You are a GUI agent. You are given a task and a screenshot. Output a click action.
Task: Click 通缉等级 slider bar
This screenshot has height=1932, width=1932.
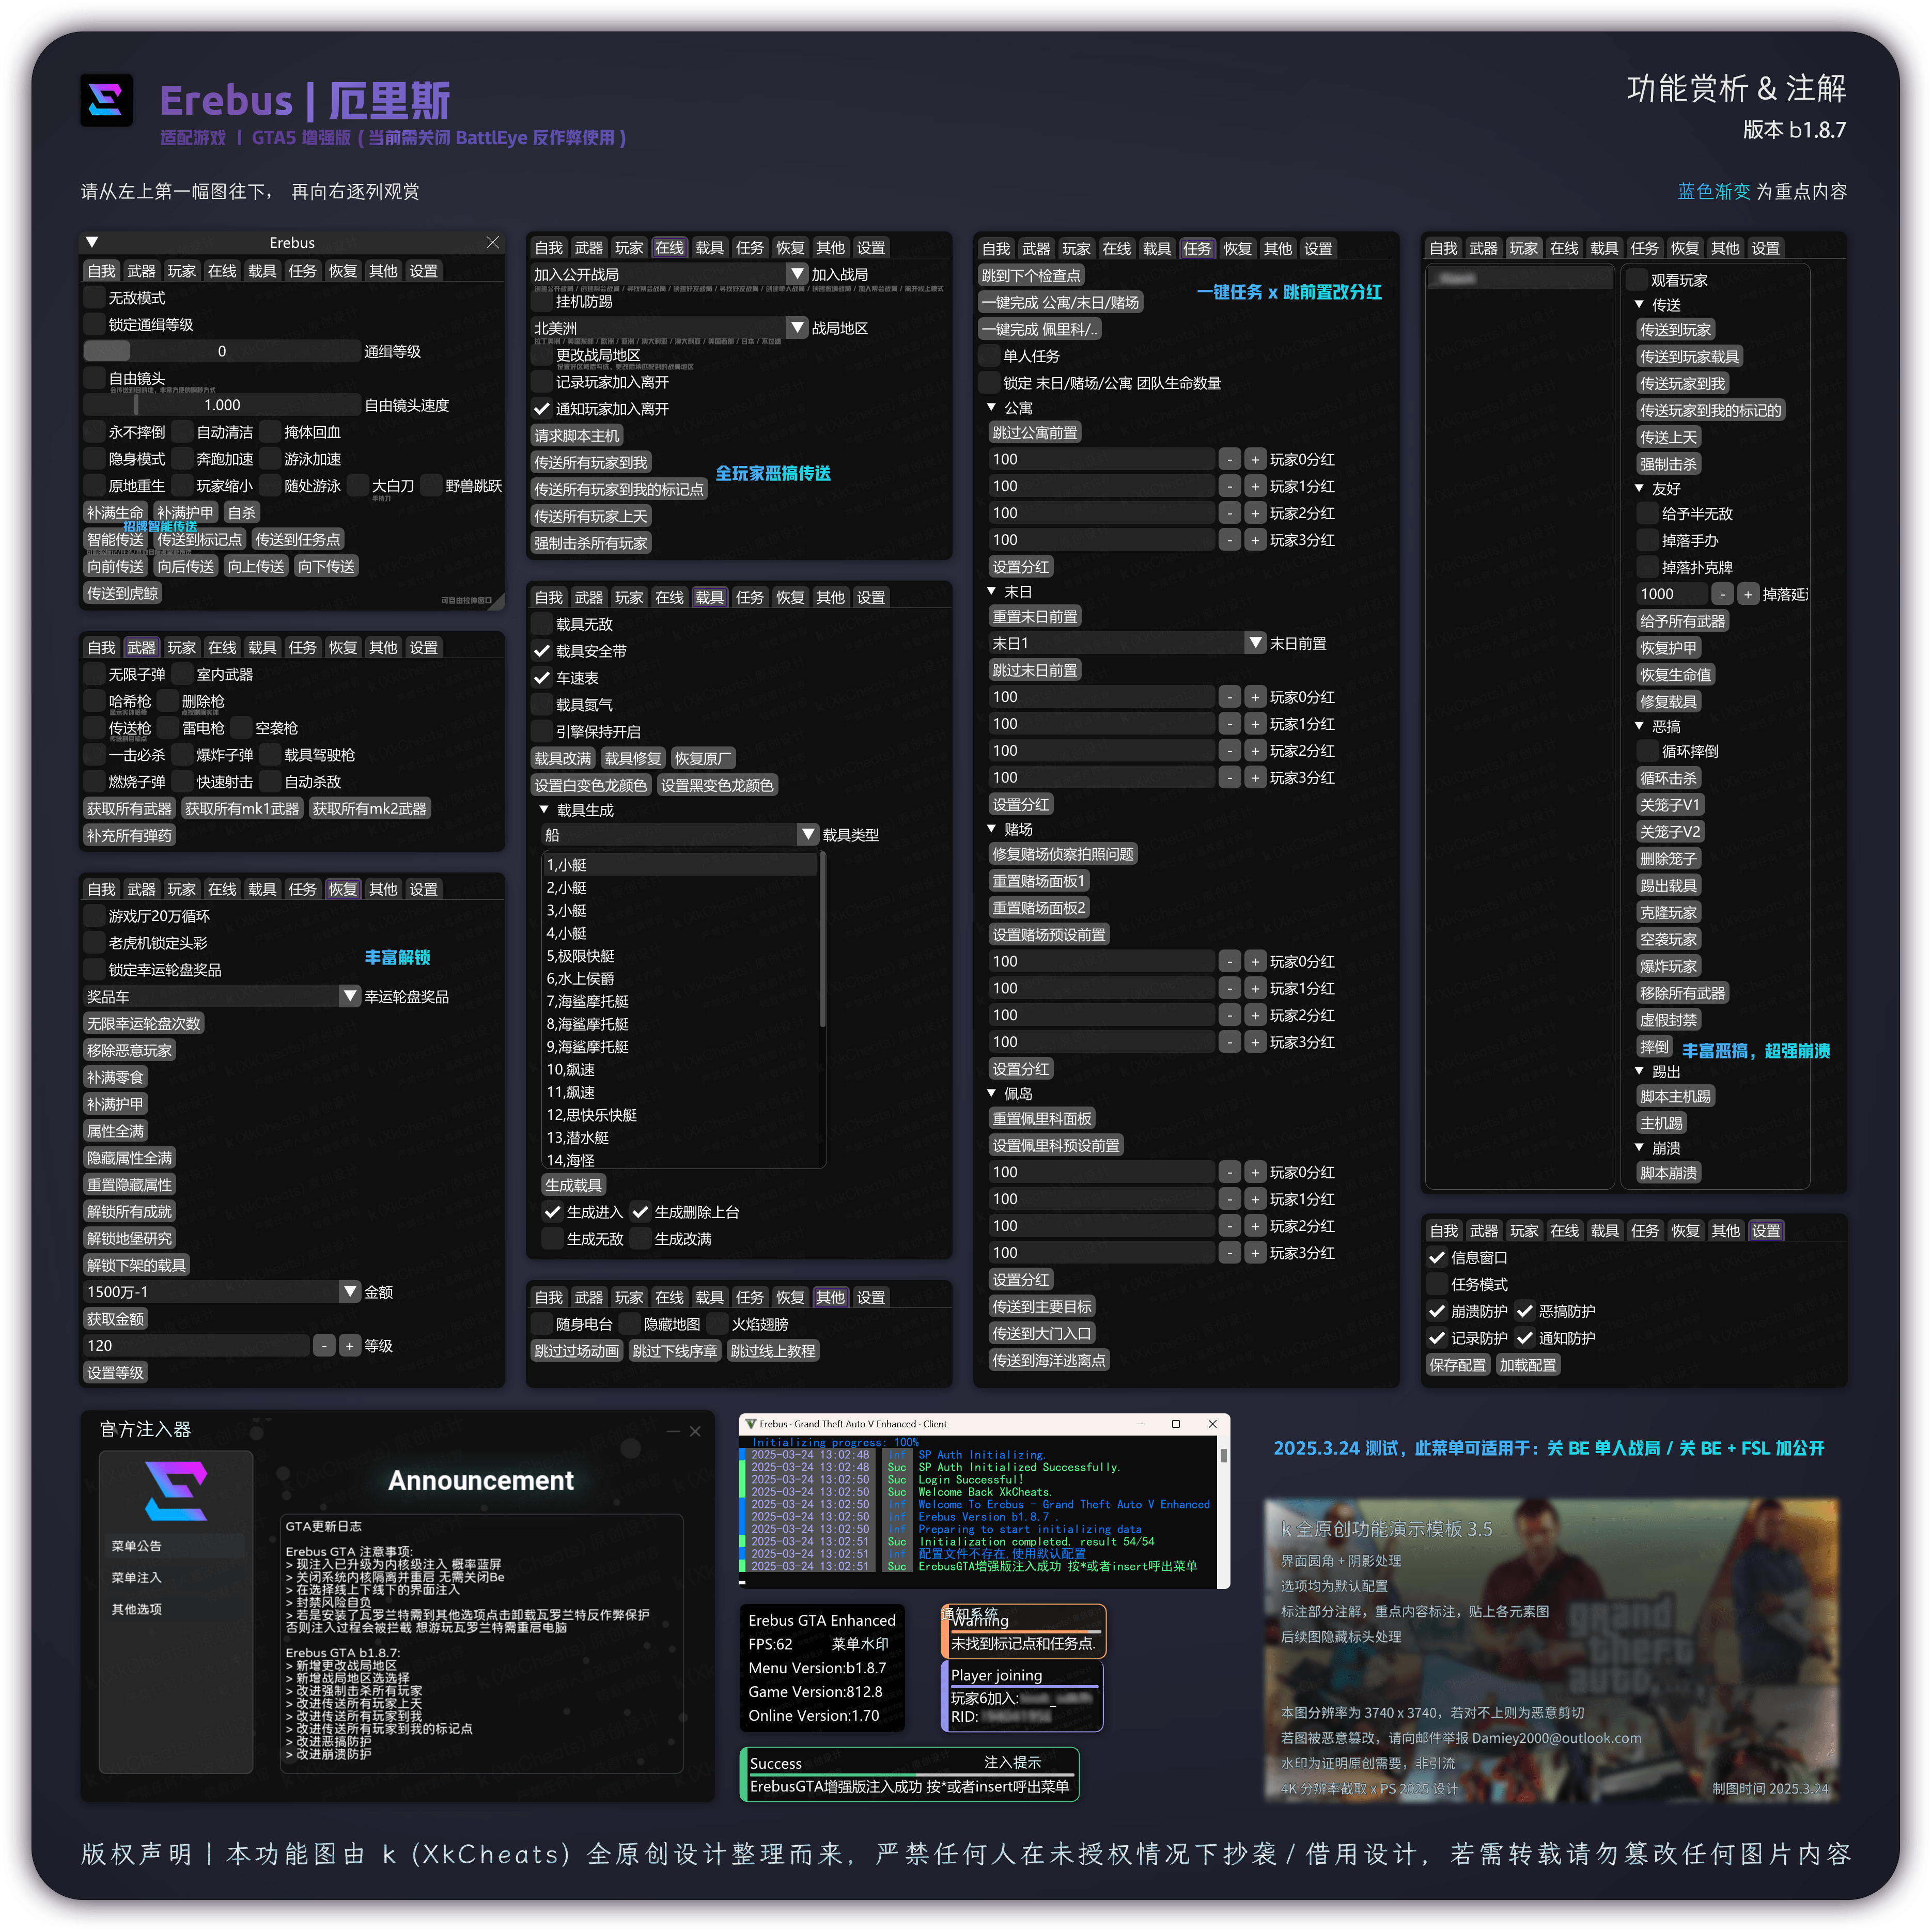[222, 351]
